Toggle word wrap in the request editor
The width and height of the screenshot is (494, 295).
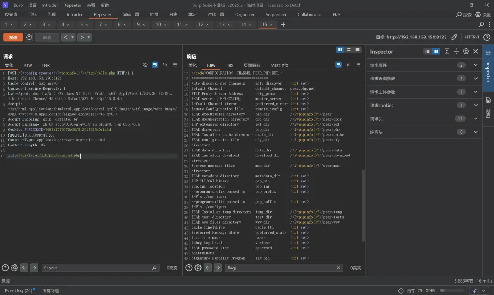[155, 65]
